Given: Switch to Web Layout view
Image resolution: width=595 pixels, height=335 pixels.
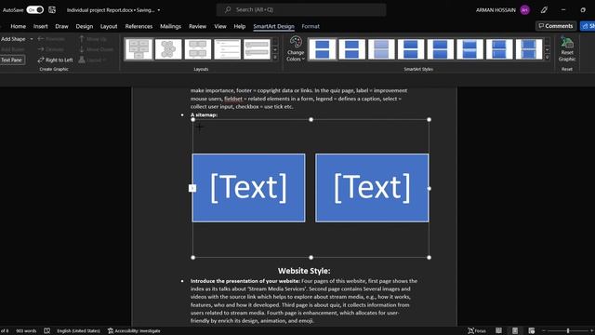Looking at the screenshot, I should click(531, 331).
